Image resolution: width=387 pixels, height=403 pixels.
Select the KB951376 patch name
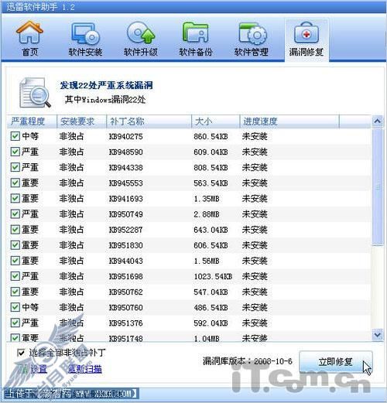126,323
